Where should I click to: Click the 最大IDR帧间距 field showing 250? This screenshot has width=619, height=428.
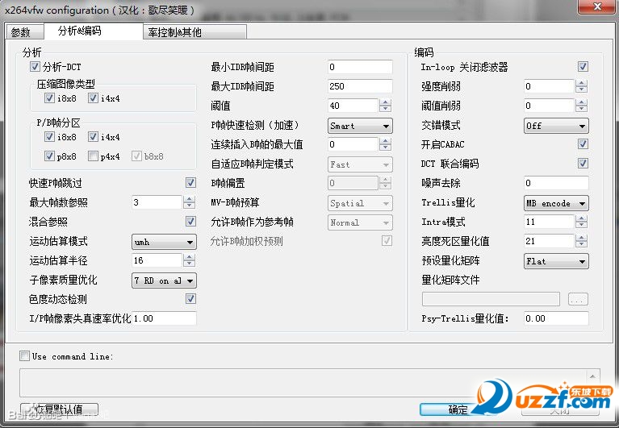pos(360,86)
